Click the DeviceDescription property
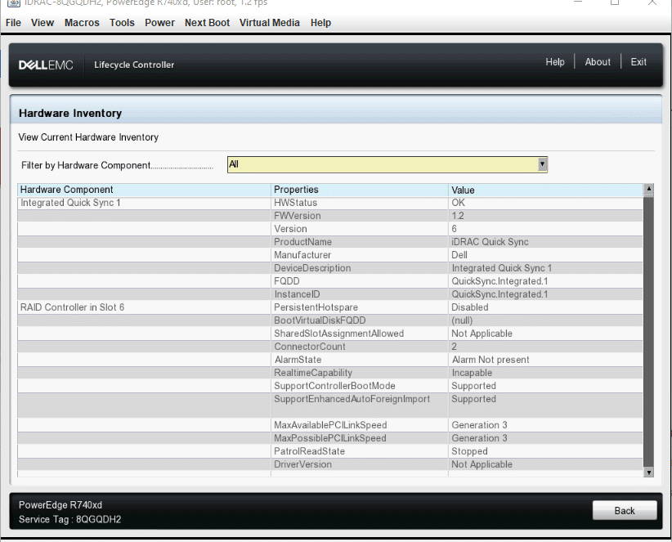The height and width of the screenshot is (542, 672). coord(312,268)
